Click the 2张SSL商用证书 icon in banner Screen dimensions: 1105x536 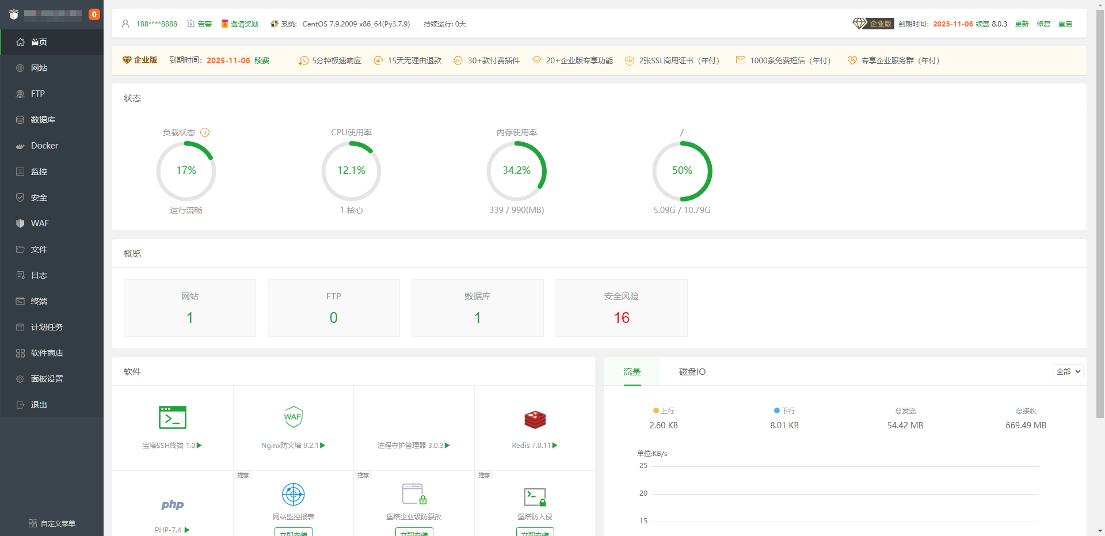tap(630, 60)
